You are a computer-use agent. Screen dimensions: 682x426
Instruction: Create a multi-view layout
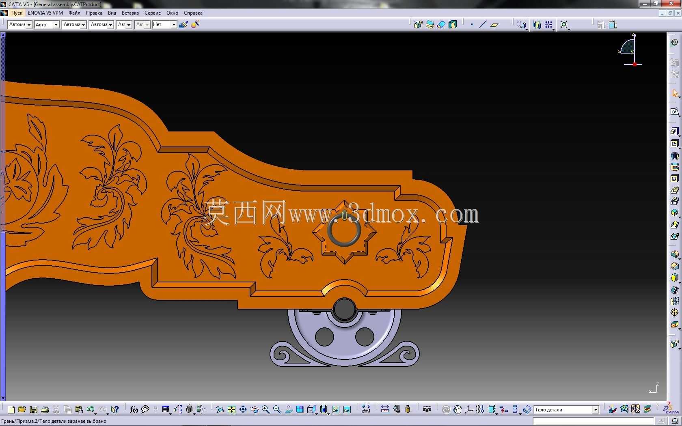(x=300, y=410)
